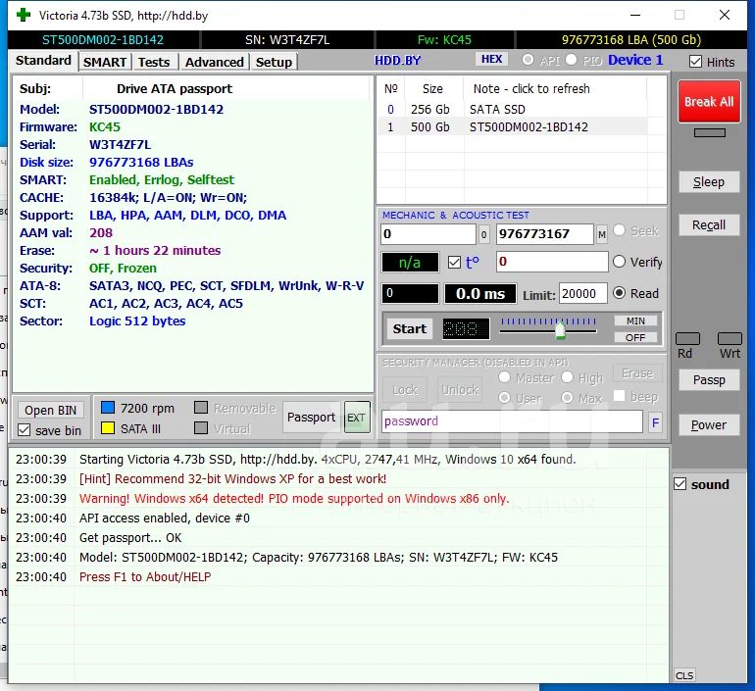Click the green cross Victoria app icon

click(24, 15)
